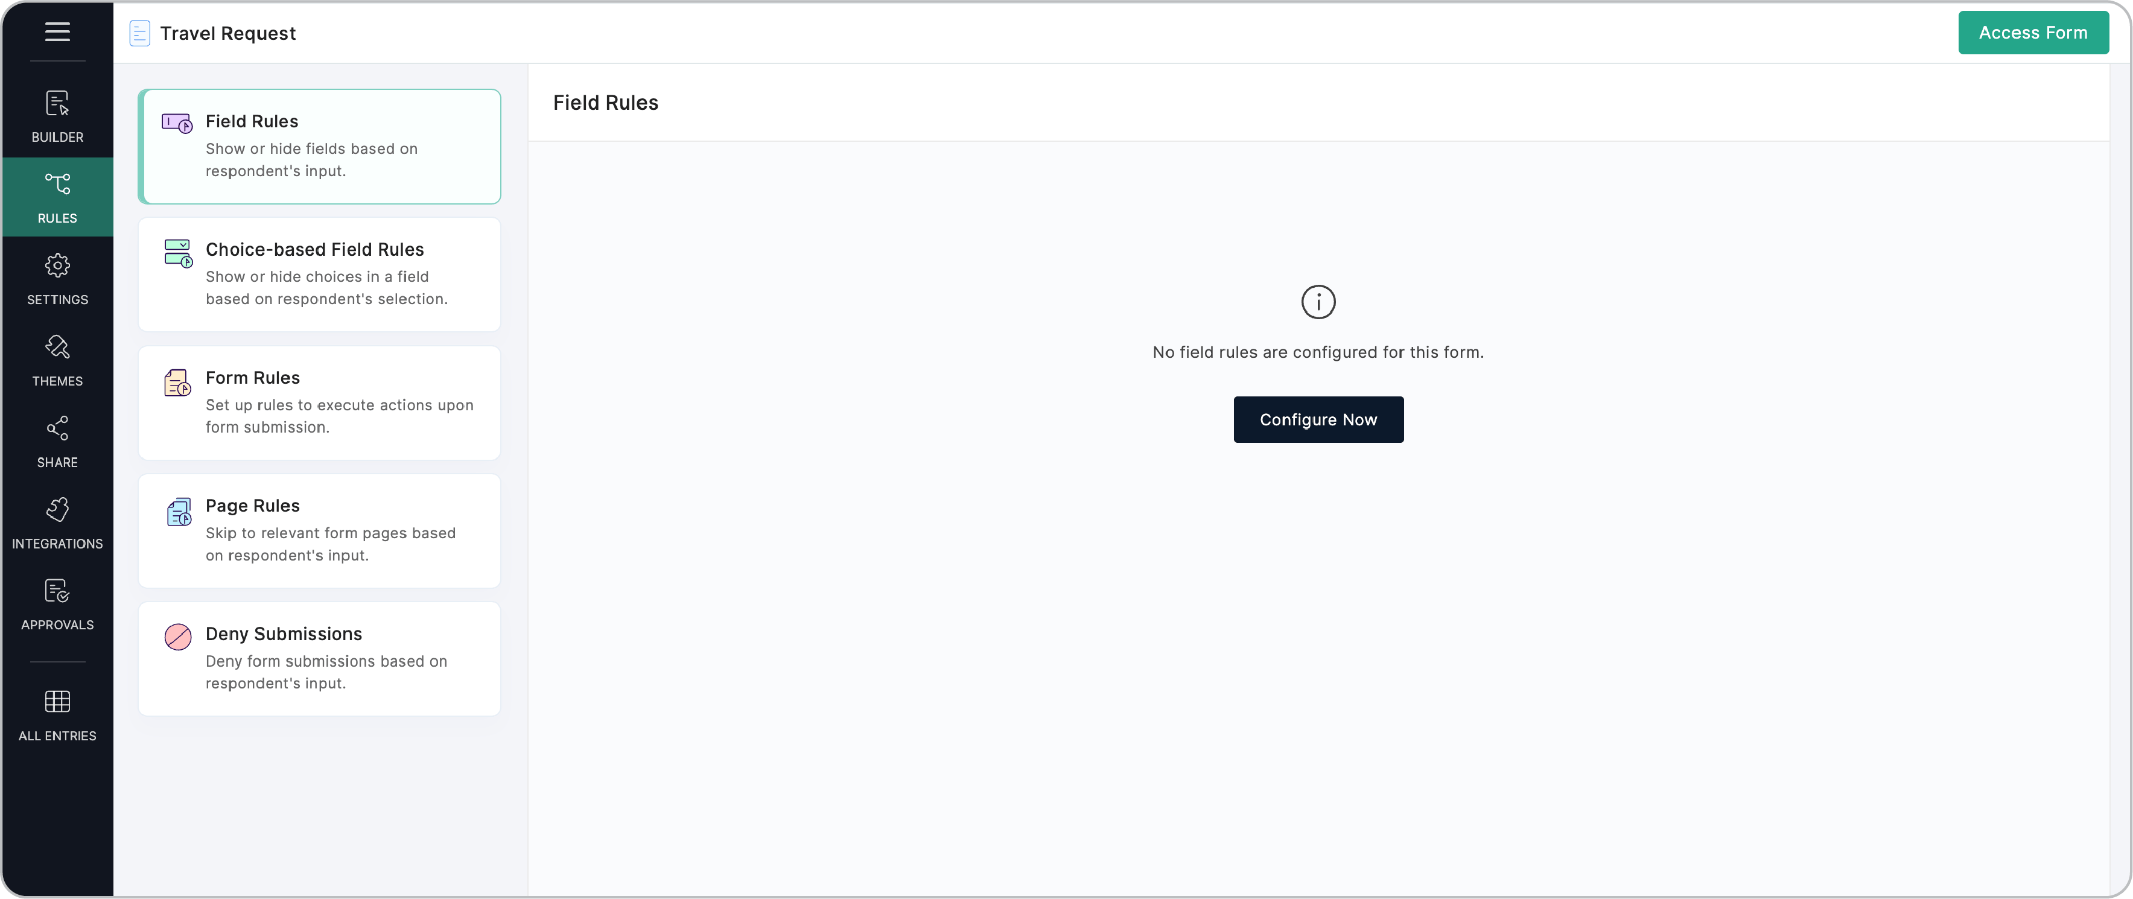Open the Deny Submissions section

pyautogui.click(x=320, y=658)
